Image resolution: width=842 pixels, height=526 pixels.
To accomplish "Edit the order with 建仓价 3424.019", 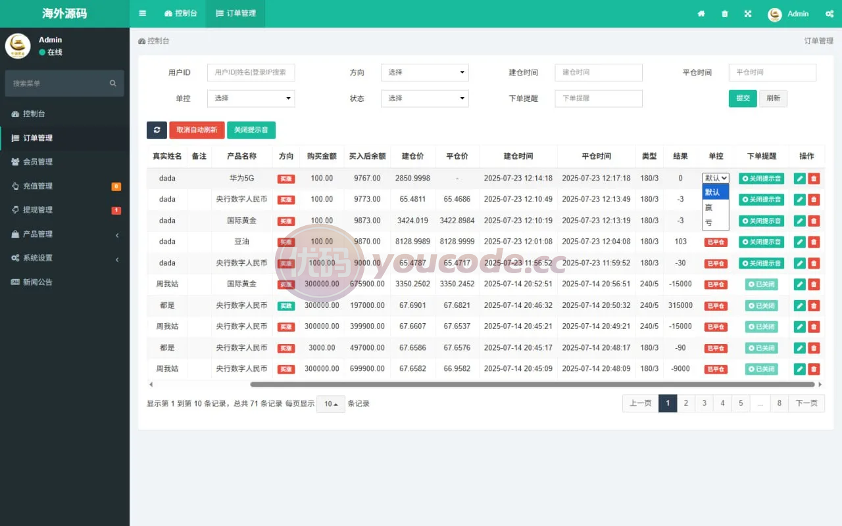I will tap(800, 221).
